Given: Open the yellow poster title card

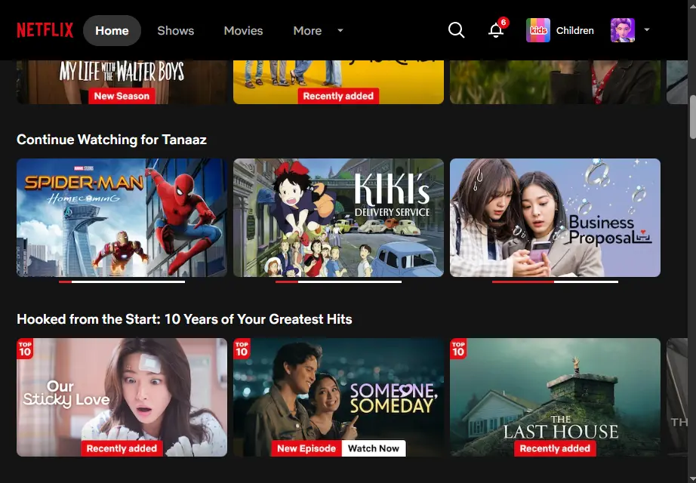Looking at the screenshot, I should (338, 82).
